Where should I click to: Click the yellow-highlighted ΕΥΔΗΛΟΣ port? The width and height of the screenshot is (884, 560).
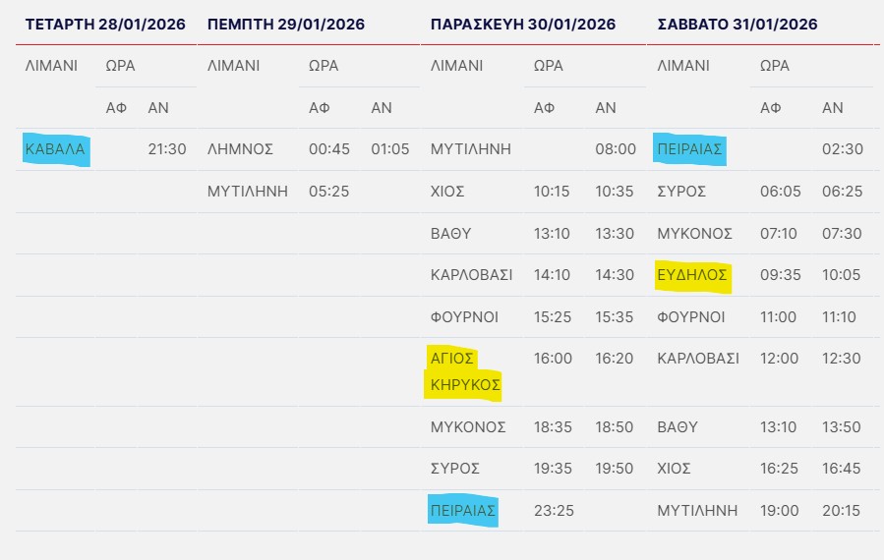pyautogui.click(x=693, y=275)
